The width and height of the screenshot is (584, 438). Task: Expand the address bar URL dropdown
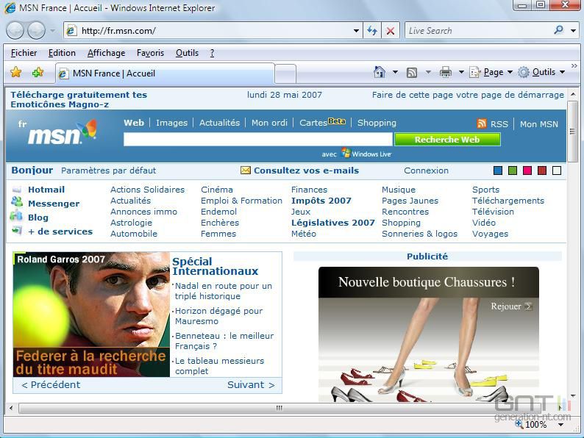(356, 31)
